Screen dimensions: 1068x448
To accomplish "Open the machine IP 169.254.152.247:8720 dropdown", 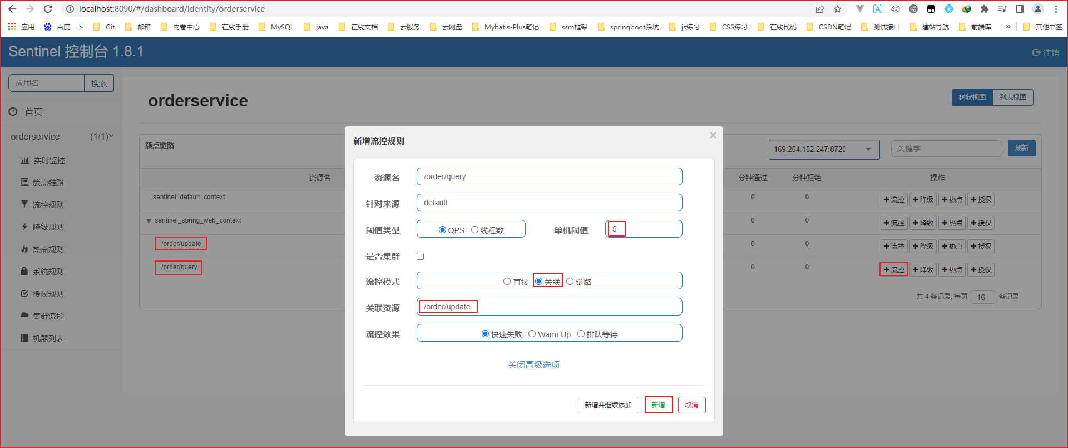I will [824, 149].
